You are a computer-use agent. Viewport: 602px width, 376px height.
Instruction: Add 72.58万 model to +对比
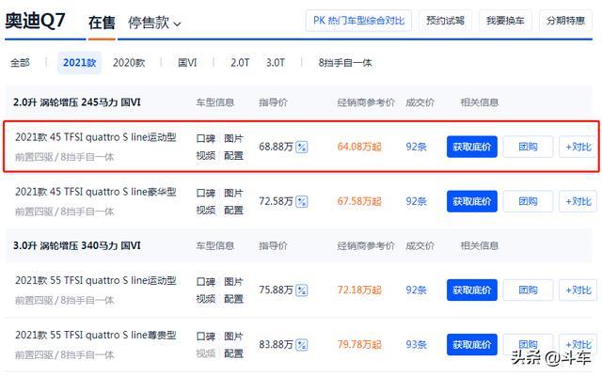(x=578, y=201)
